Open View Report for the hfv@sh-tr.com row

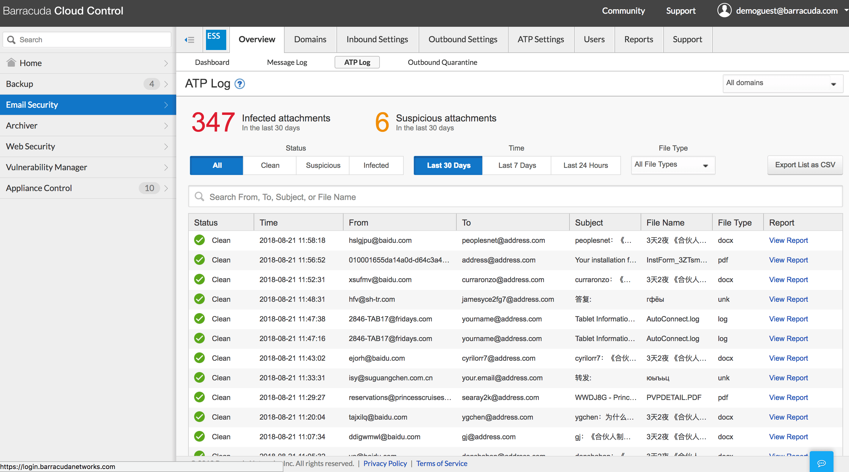788,299
